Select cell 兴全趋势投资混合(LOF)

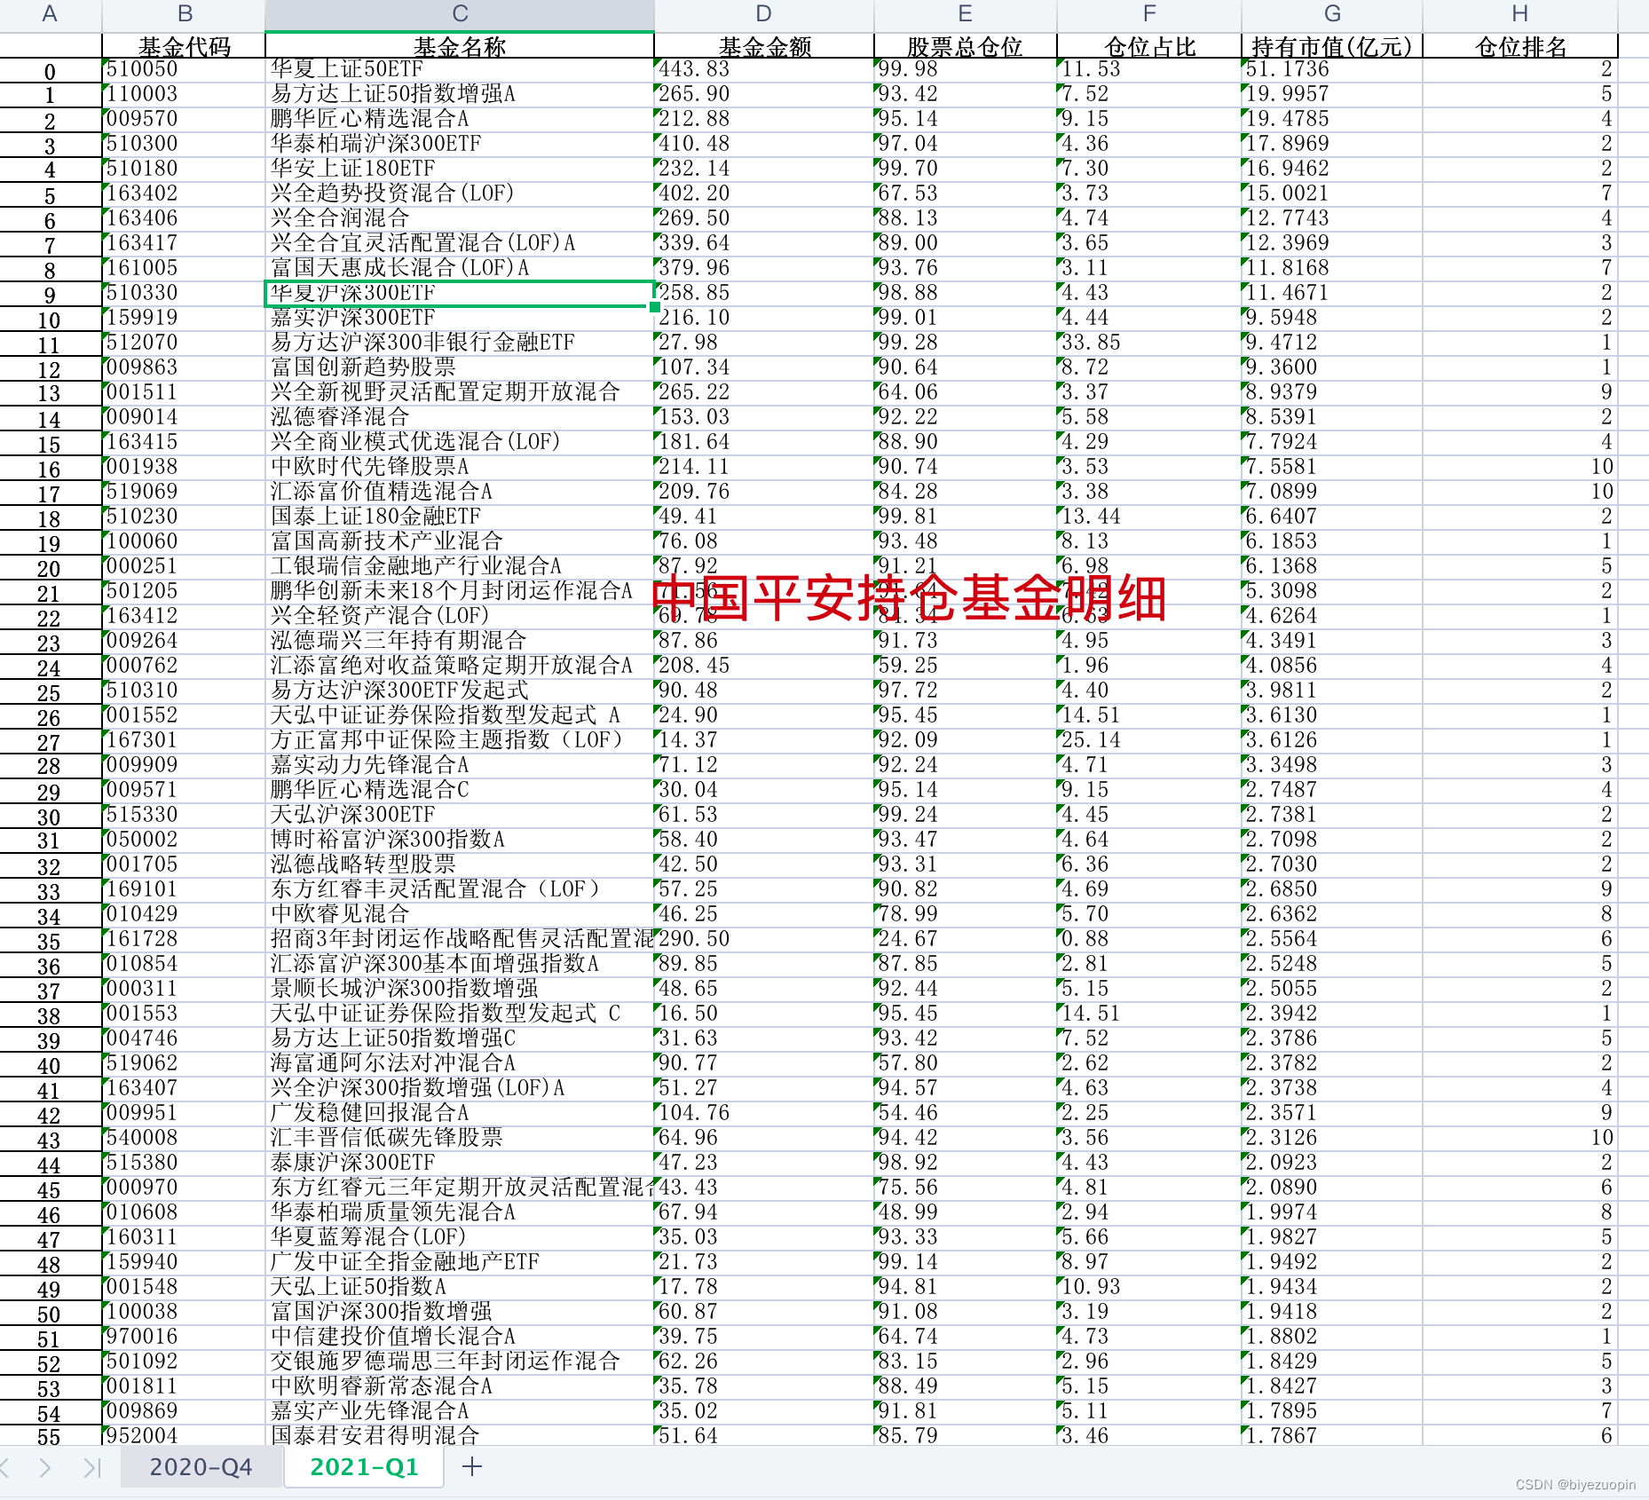click(460, 193)
